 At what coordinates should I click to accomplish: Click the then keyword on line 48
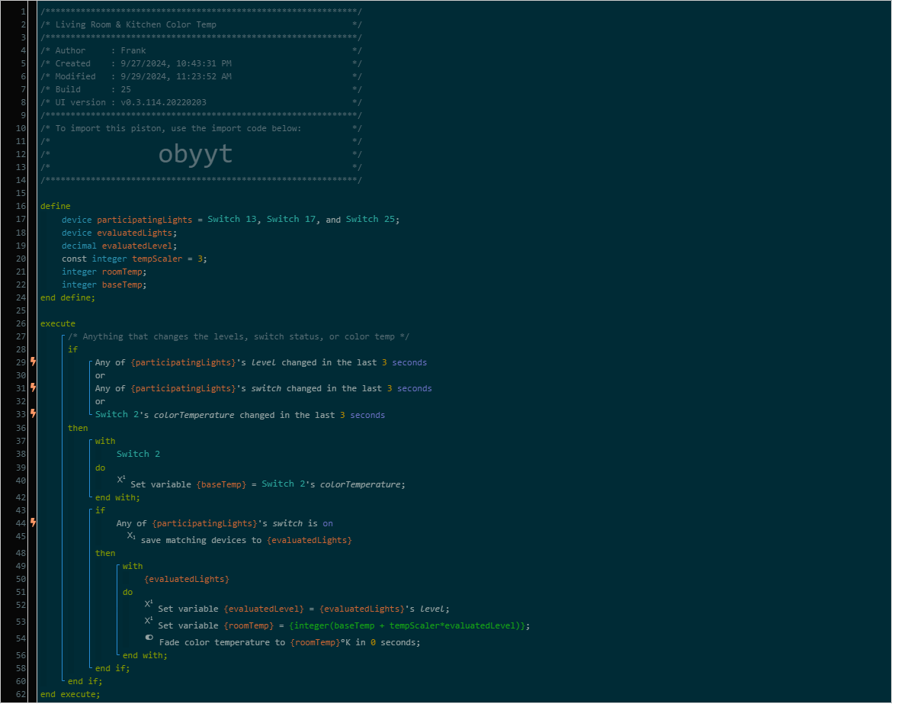pyautogui.click(x=105, y=554)
